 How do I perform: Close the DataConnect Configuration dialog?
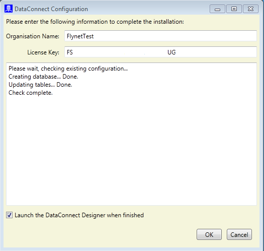(251, 9)
